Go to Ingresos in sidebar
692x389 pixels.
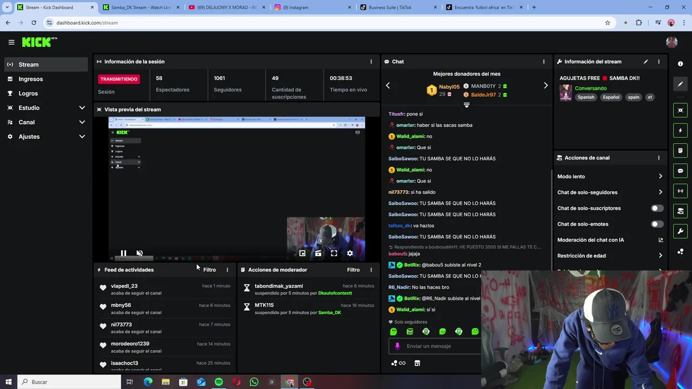(46, 79)
